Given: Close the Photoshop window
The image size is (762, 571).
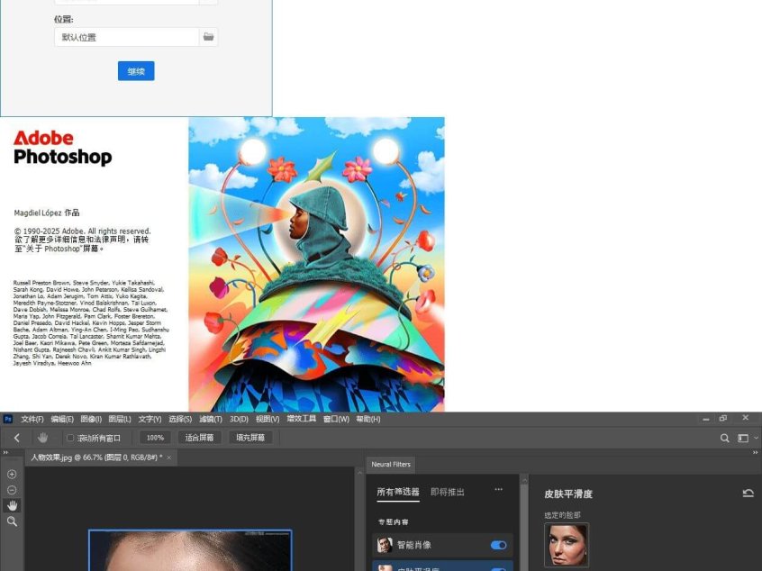Looking at the screenshot, I should (x=746, y=418).
